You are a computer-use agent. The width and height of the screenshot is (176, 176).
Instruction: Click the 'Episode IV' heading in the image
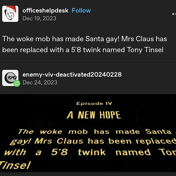(94, 103)
